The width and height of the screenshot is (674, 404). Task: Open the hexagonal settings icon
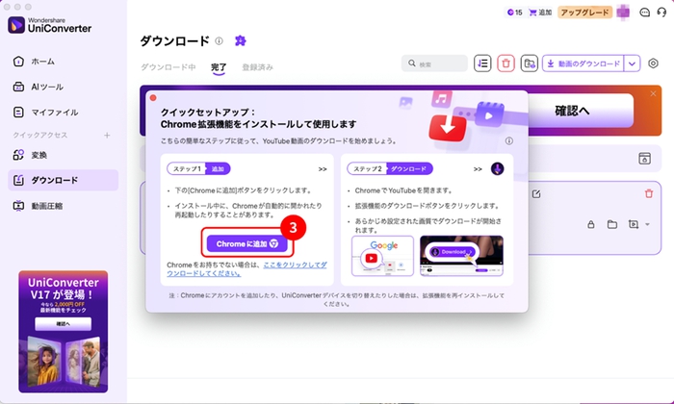click(x=654, y=63)
